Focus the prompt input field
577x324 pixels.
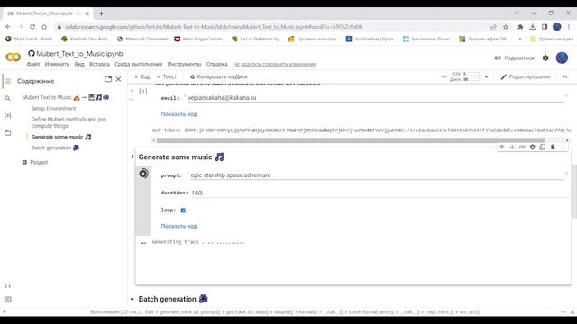(x=377, y=175)
